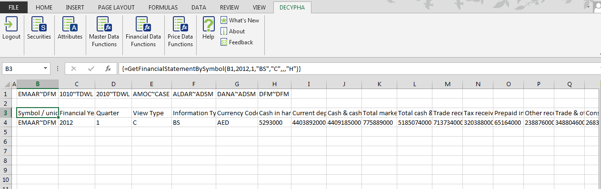This screenshot has height=189, width=601.
Task: Select column C header
Action: pyautogui.click(x=77, y=84)
